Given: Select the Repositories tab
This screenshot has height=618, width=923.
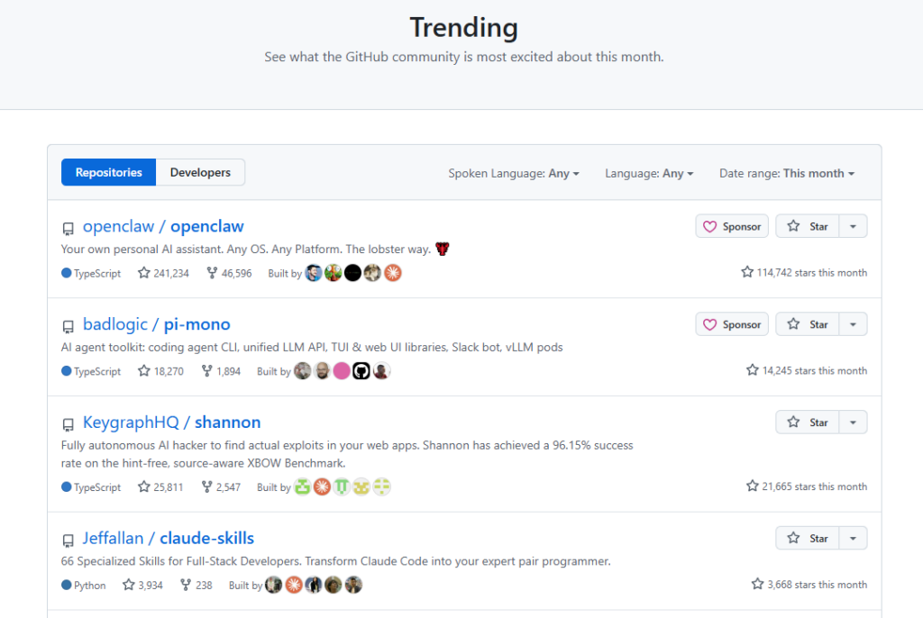Looking at the screenshot, I should (108, 173).
